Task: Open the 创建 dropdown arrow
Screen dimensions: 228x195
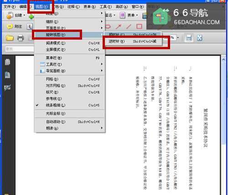Action: [x=24, y=15]
